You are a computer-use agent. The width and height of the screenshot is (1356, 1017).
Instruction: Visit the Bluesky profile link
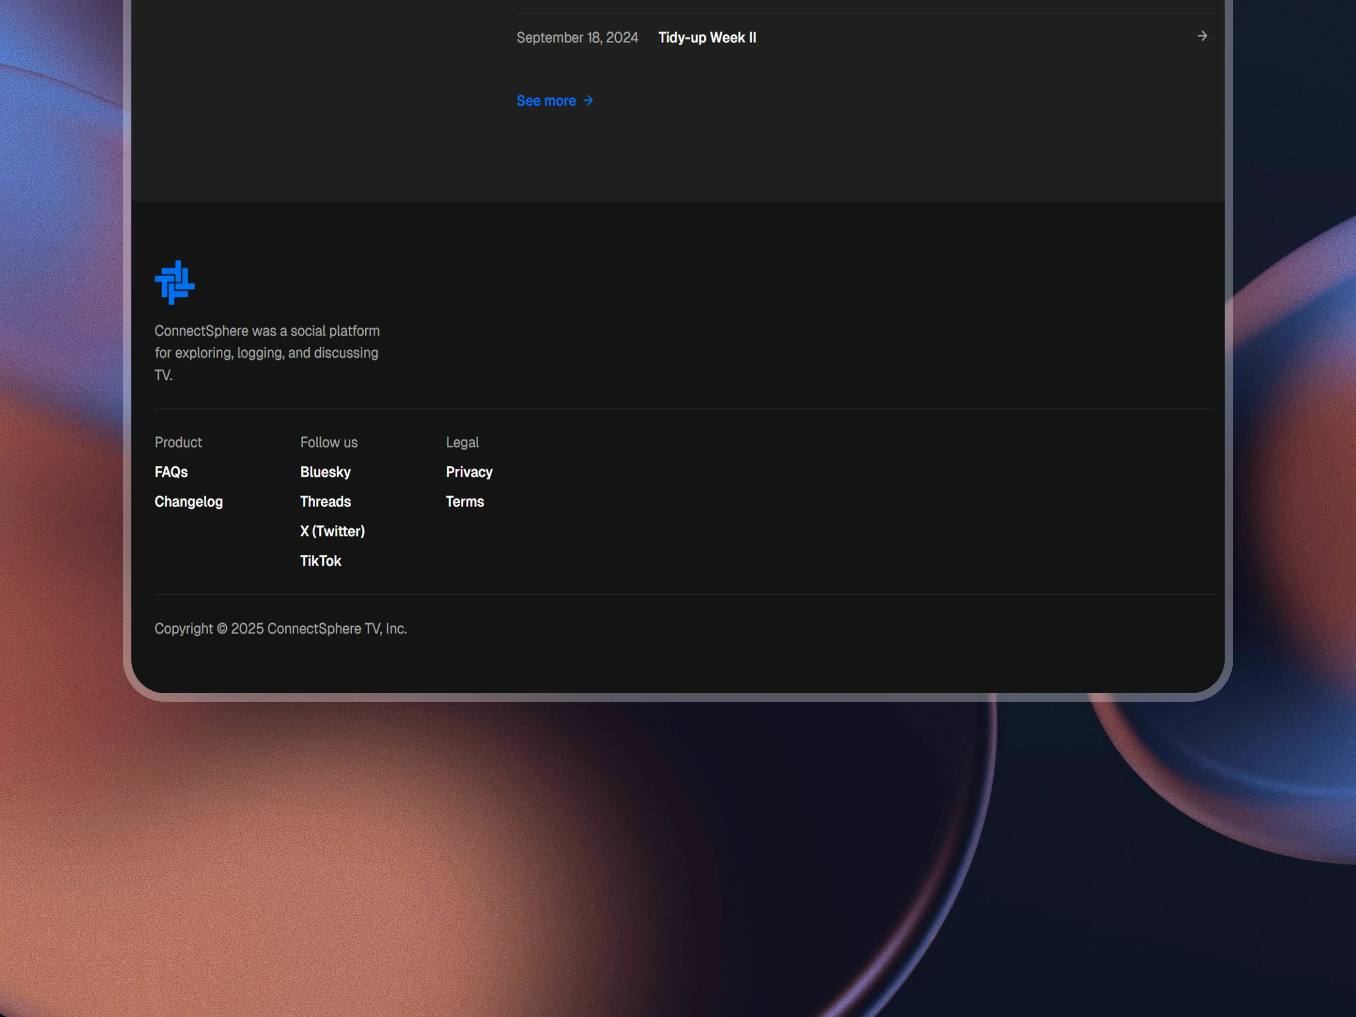[x=325, y=472]
